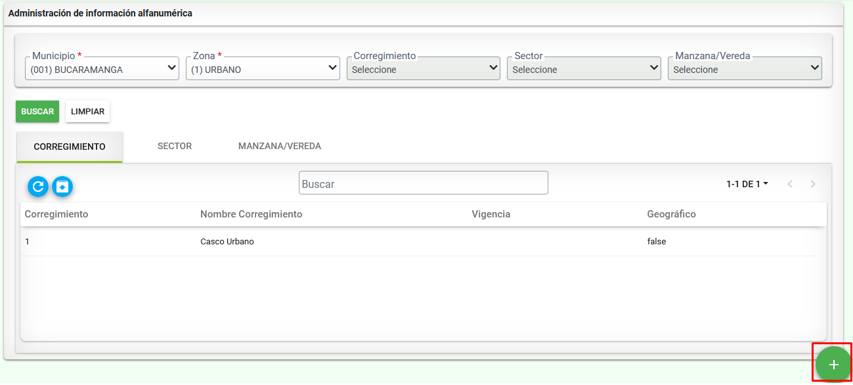
Task: Click the blue export/download icon
Action: coord(62,187)
